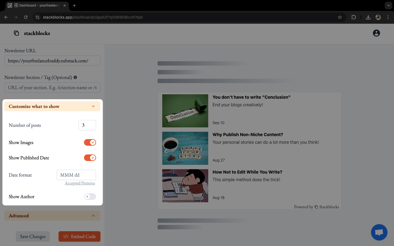The image size is (394, 246).
Task: Enable the Show Author toggle
Action: point(90,197)
